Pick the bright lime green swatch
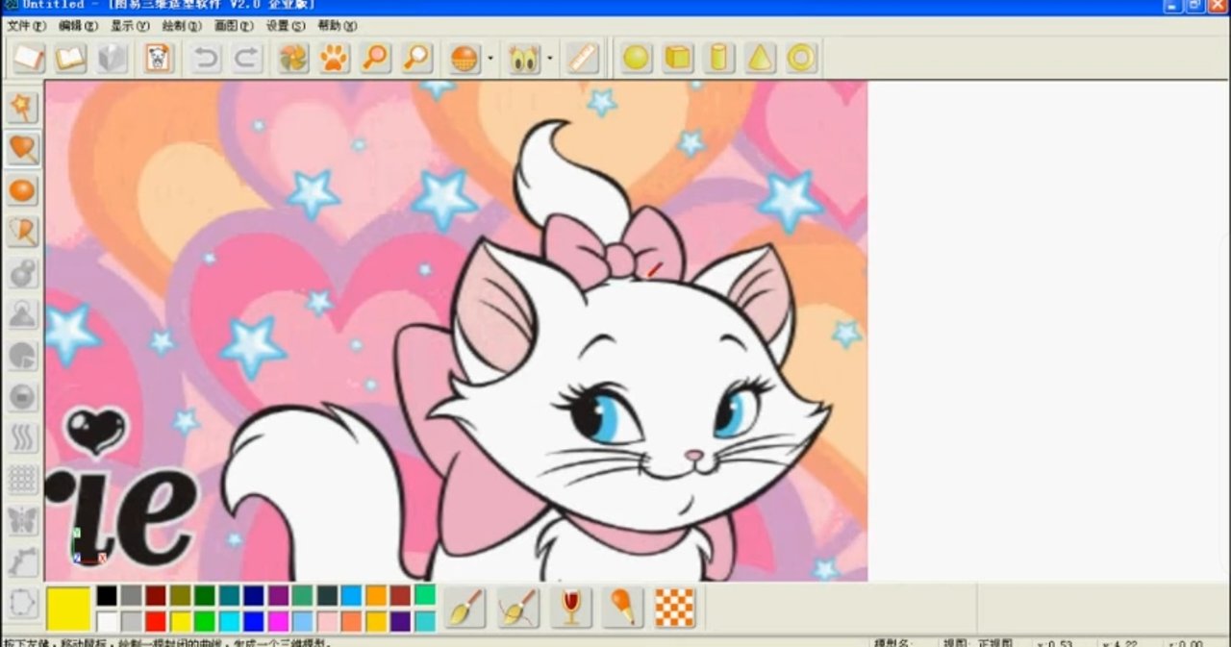The width and height of the screenshot is (1231, 647). (x=205, y=622)
